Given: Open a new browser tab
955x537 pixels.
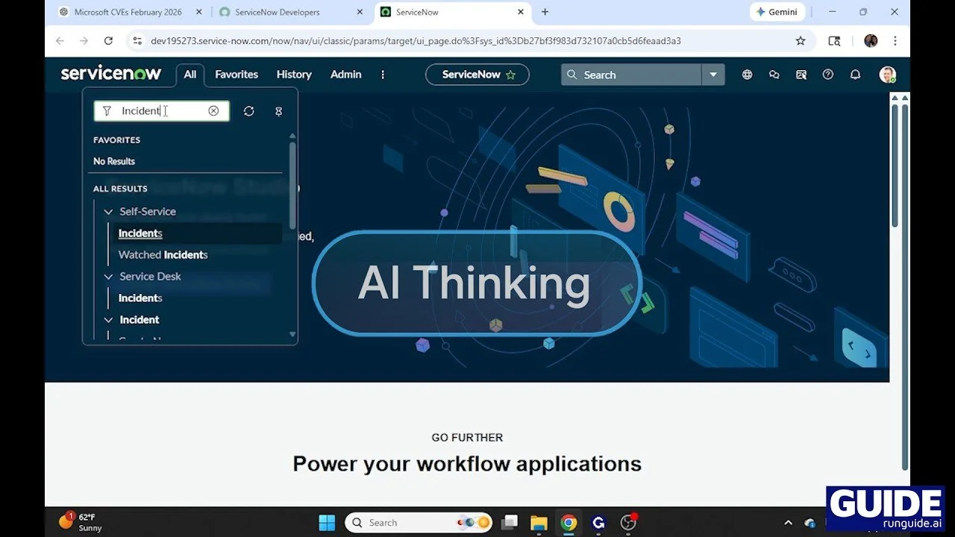Looking at the screenshot, I should [x=545, y=12].
